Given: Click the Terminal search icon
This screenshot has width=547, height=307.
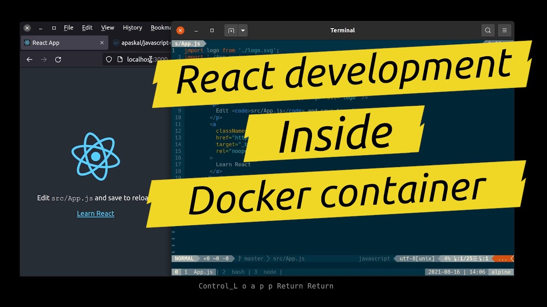Looking at the screenshot, I should coord(488,30).
